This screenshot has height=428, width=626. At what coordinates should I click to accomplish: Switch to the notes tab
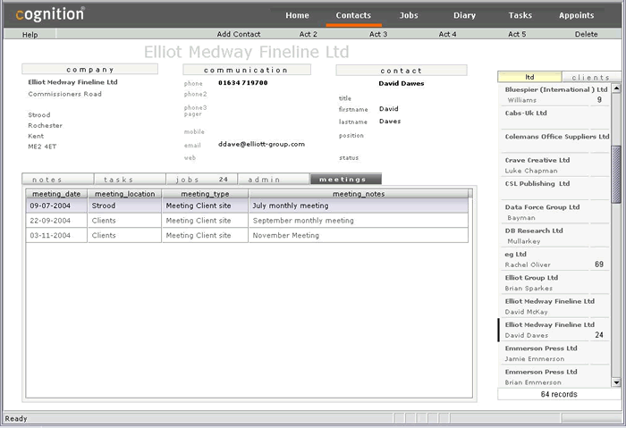[58, 180]
